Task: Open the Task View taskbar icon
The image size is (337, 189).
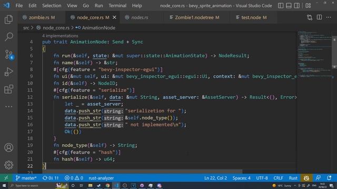Action: tap(82, 185)
